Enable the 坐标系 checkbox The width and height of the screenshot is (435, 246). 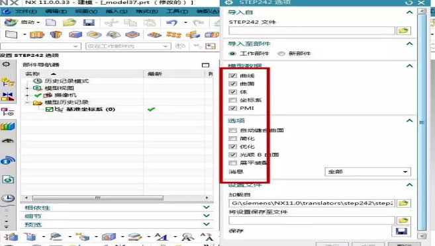[233, 100]
